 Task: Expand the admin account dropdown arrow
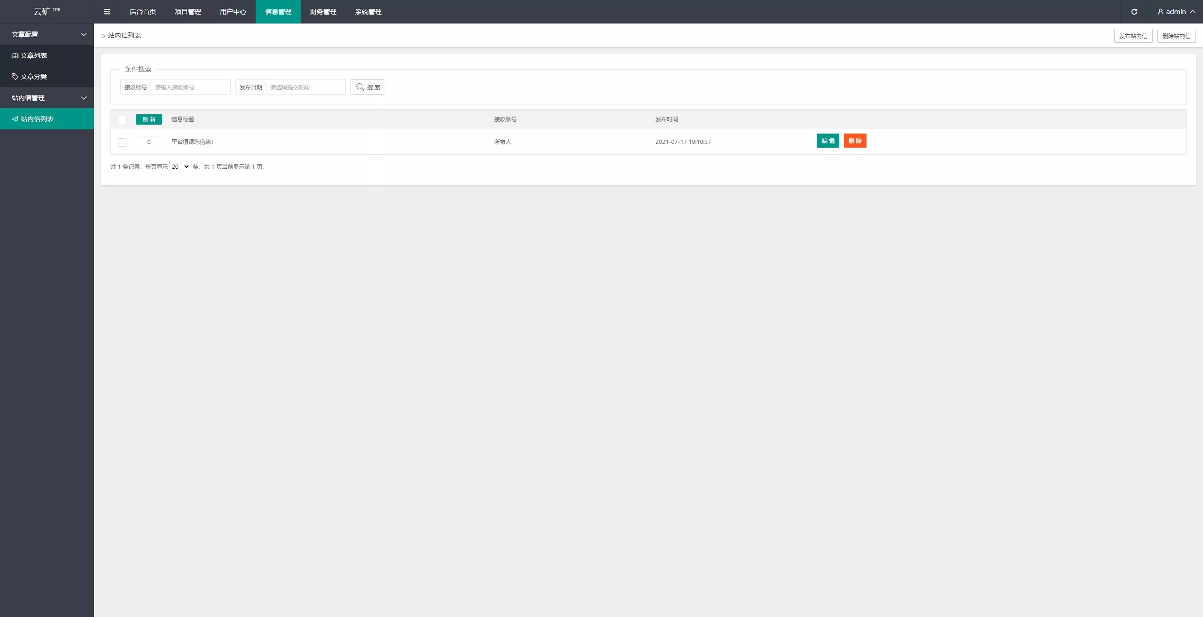pos(1193,12)
